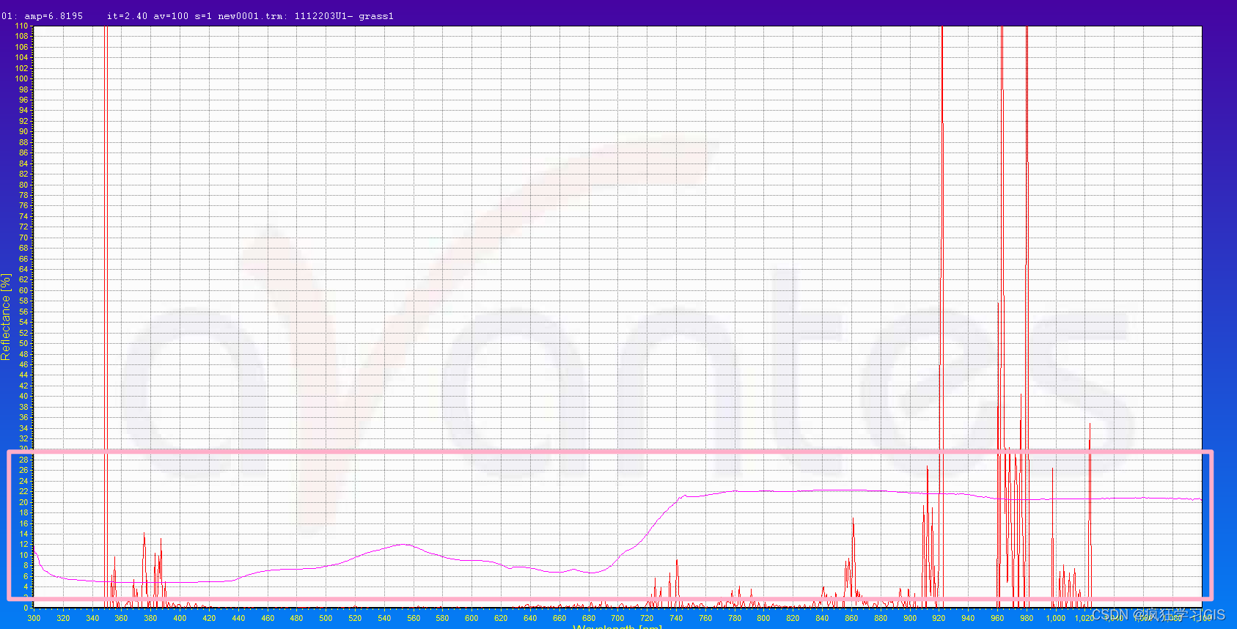This screenshot has width=1237, height=629.
Task: Click the 300 label on wavelength axis
Action: click(34, 618)
